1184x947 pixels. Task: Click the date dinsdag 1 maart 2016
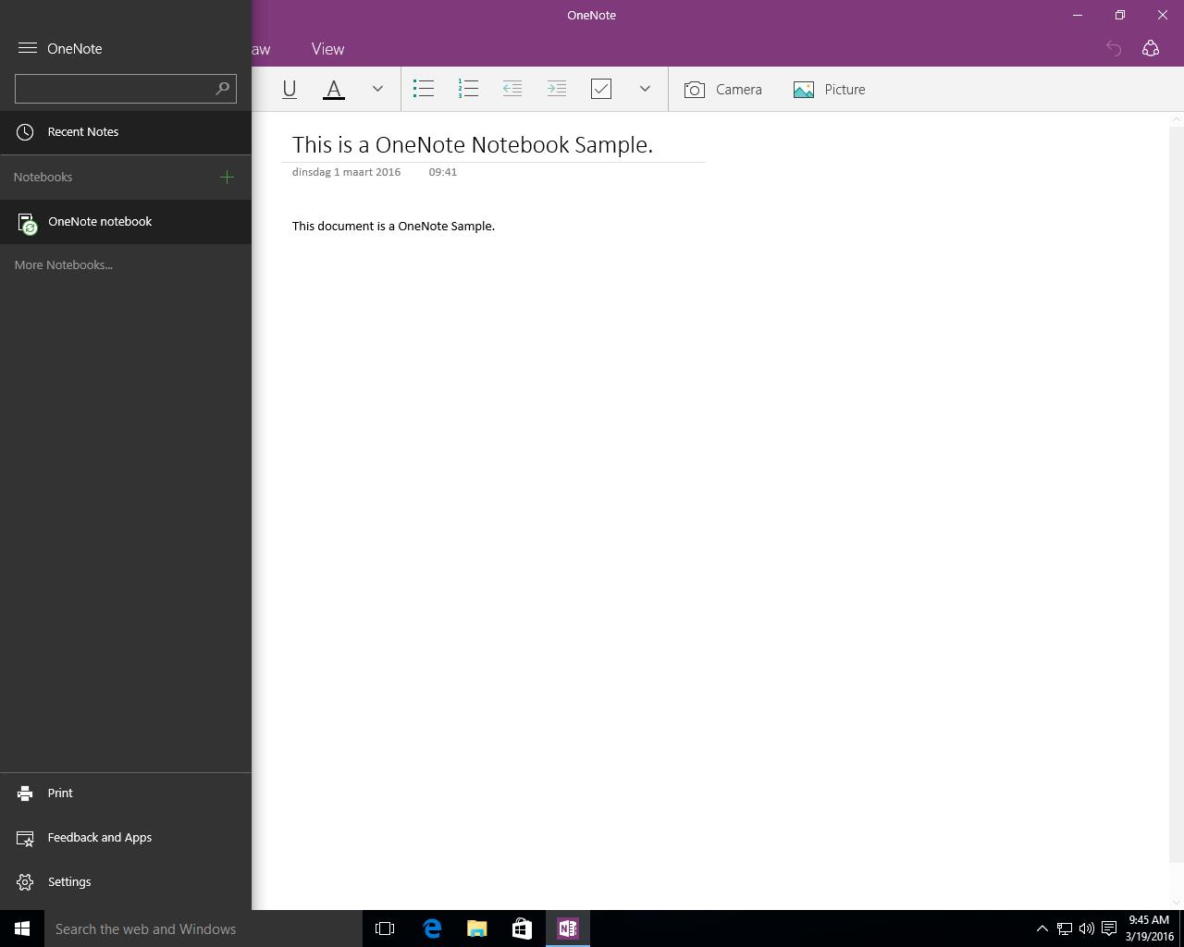(x=346, y=172)
